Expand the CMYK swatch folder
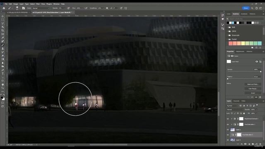 [227, 31]
